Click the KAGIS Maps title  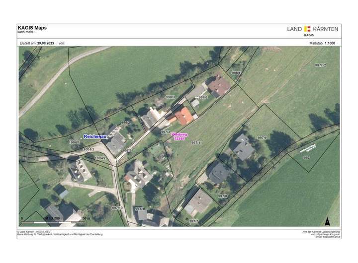click(x=33, y=28)
